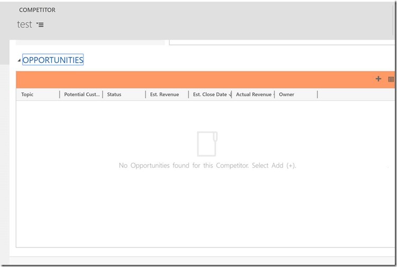Click the divider right of Owner column
Image resolution: width=397 pixels, height=267 pixels.
pos(317,95)
